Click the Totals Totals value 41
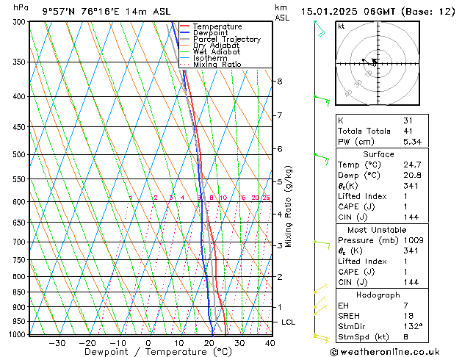 (x=408, y=131)
